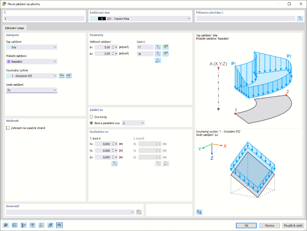Click spinner on XA coordinate

coord(113,144)
